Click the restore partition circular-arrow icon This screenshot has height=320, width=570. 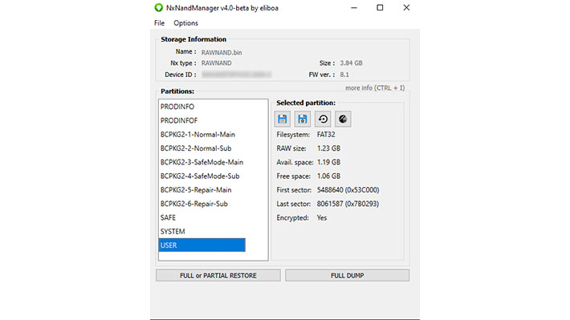(323, 119)
